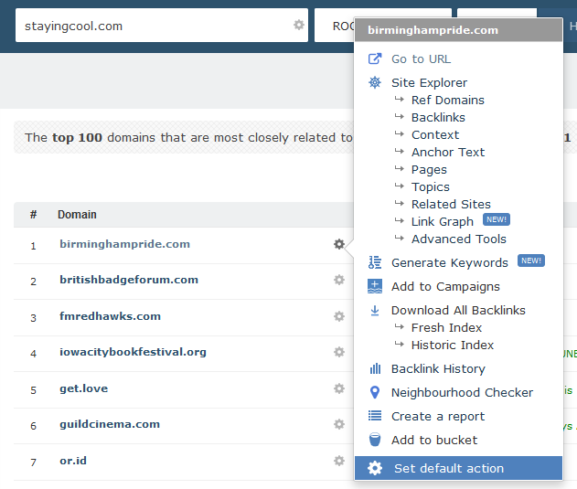Screen dimensions: 577x489
Task: Select Add to bucket menu entry
Action: coord(434,440)
